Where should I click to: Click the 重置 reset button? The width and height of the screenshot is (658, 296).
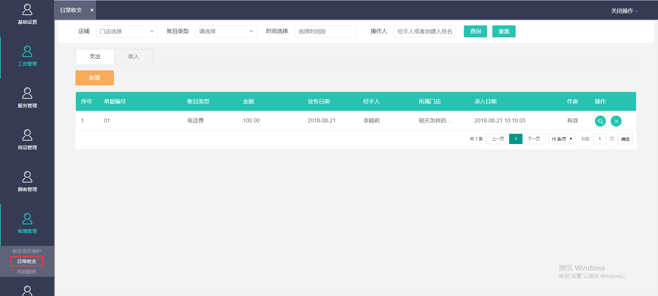pos(504,31)
